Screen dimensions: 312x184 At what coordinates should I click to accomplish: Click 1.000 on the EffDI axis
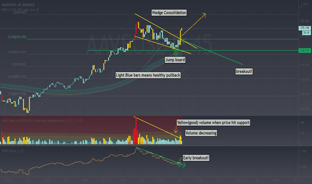[x=303, y=151]
